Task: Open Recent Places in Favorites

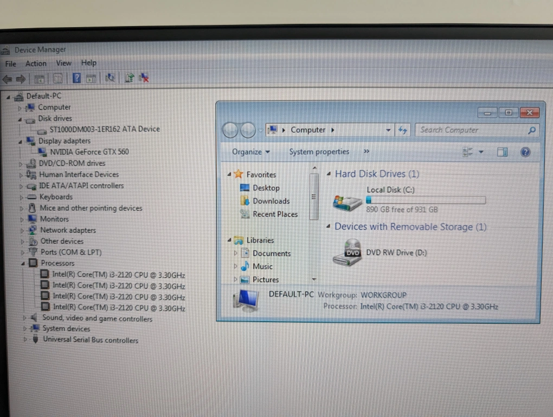Action: [275, 214]
